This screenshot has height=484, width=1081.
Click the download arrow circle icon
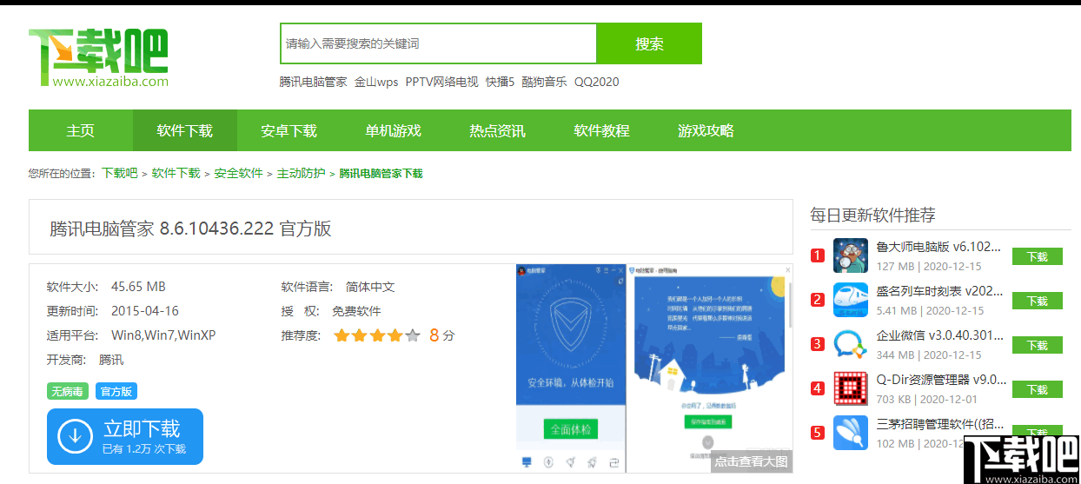pyautogui.click(x=75, y=437)
